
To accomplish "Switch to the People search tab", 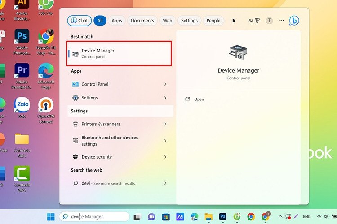I will [x=213, y=21].
